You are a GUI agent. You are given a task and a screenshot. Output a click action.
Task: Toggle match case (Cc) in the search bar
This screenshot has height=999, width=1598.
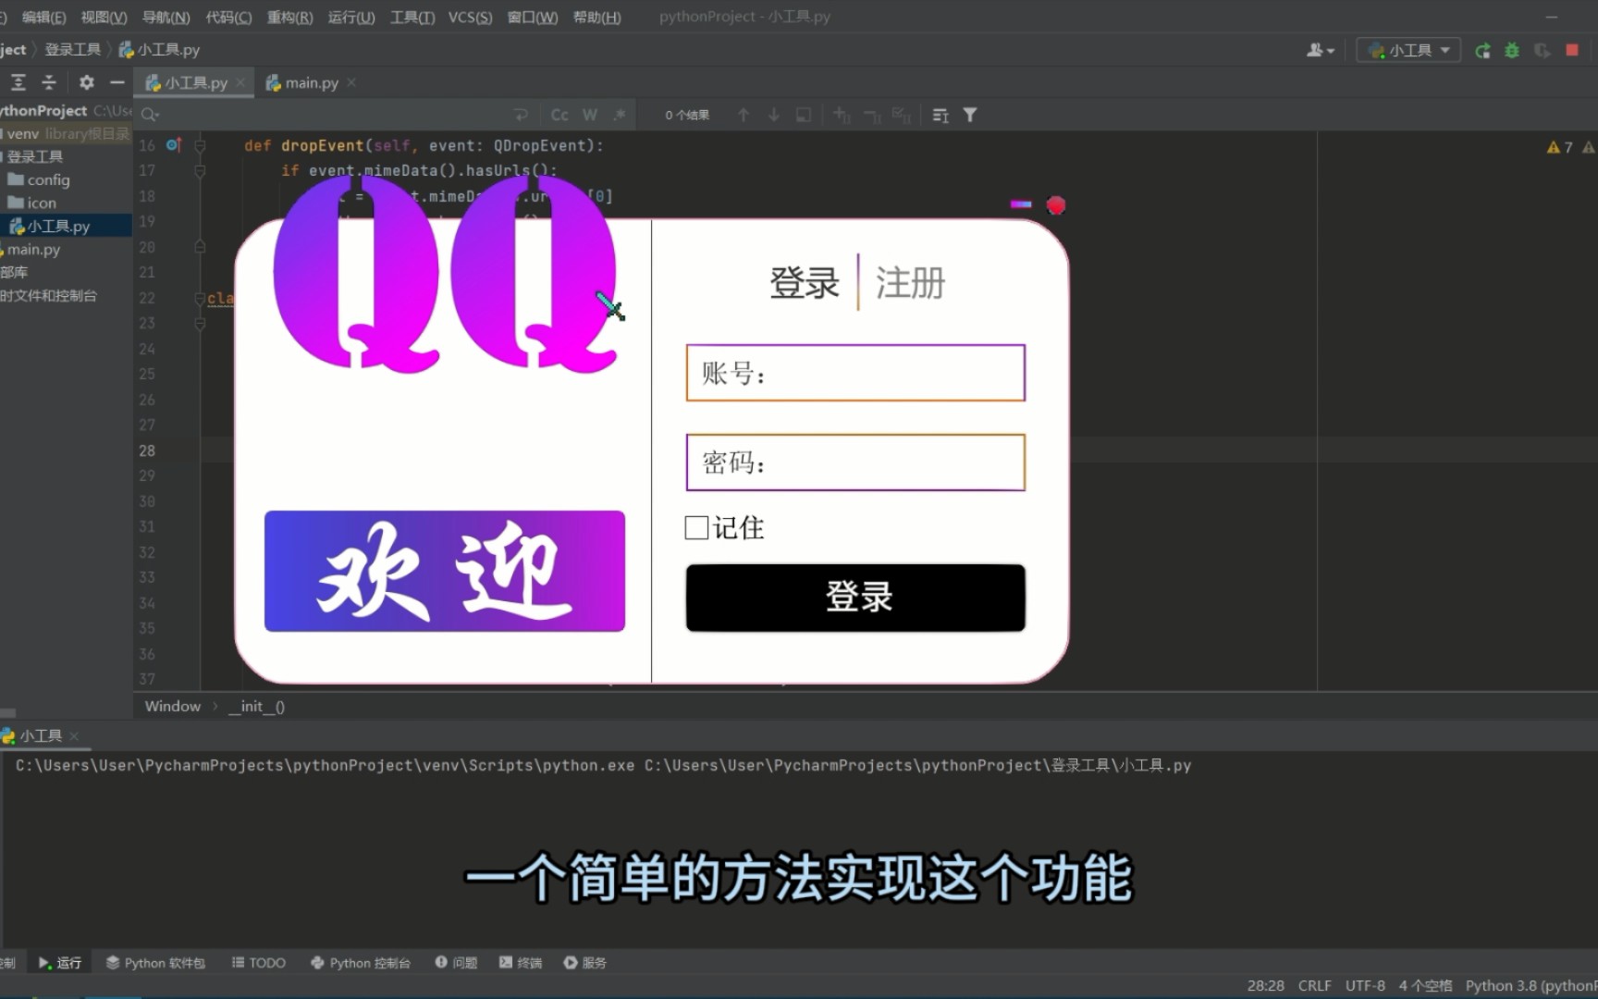(559, 114)
